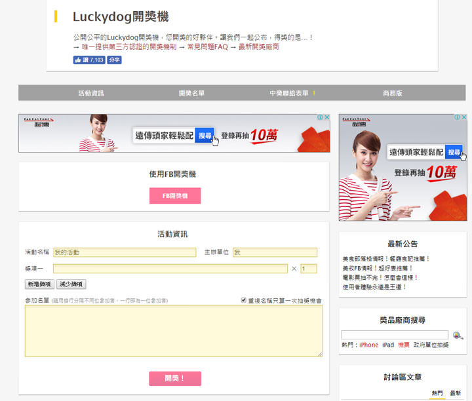Open announcement 使用者體驗永遠是王道！
Viewport: 472px width, 401px height.
click(374, 287)
